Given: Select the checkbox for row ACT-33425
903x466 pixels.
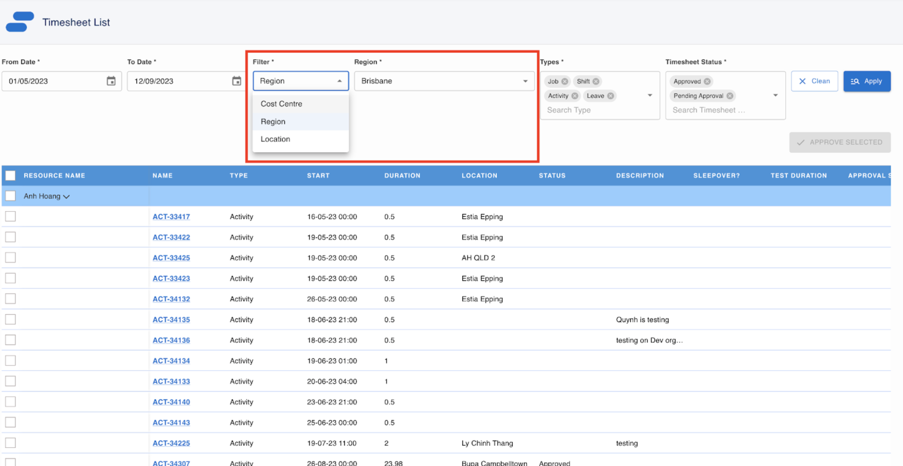Looking at the screenshot, I should point(10,258).
